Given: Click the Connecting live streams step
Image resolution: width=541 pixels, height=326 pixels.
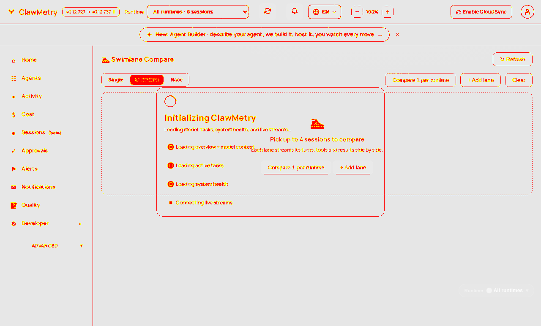Looking at the screenshot, I should point(200,203).
